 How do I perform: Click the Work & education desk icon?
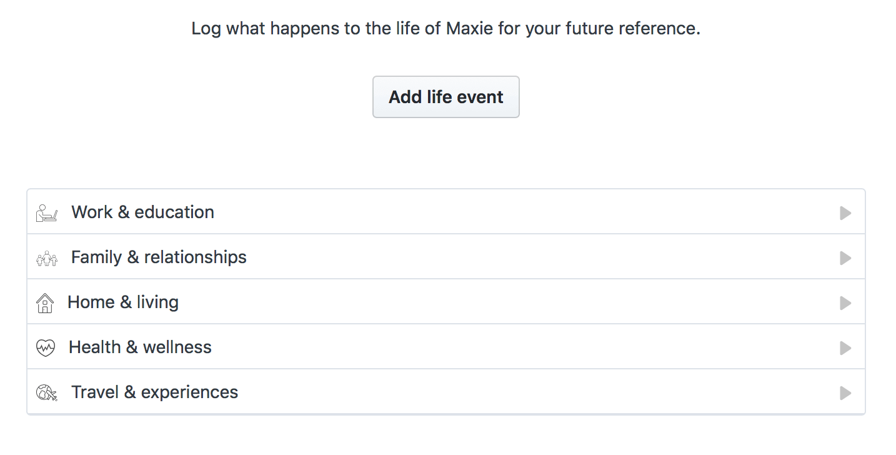pos(47,213)
